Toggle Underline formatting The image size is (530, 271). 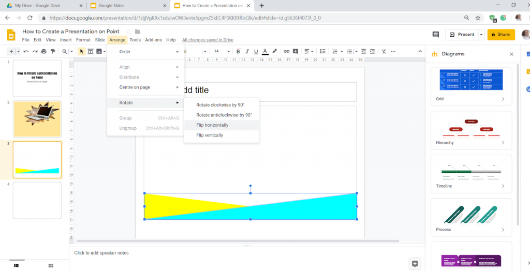256,51
